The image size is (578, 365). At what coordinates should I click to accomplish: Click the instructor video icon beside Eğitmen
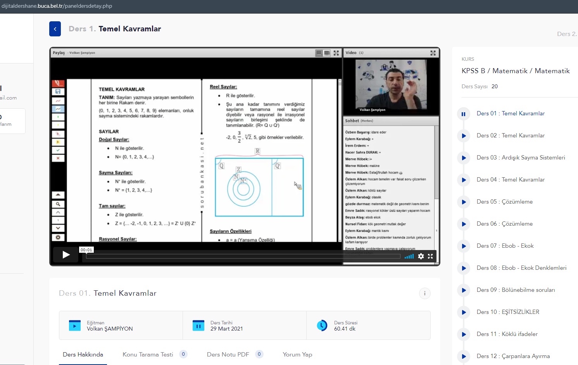coord(75,326)
